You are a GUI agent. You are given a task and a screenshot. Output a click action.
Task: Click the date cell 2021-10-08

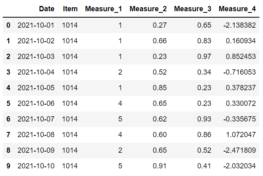36,134
